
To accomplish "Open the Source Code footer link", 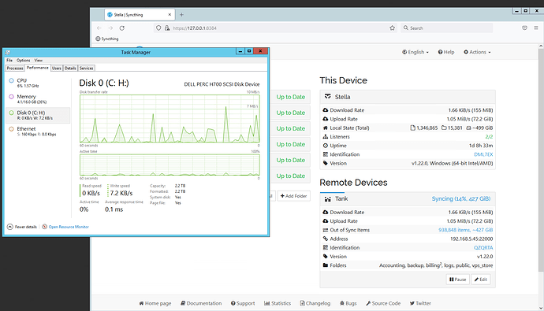I will coord(383,303).
